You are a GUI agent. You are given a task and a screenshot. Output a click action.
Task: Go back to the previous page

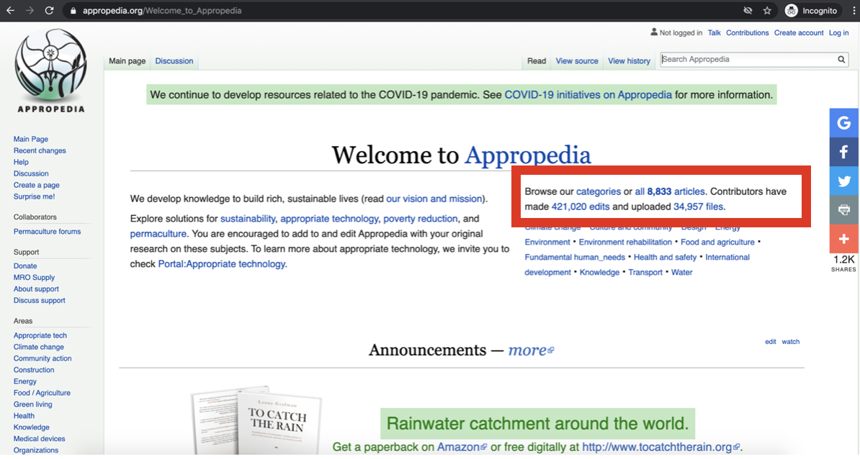tap(10, 11)
